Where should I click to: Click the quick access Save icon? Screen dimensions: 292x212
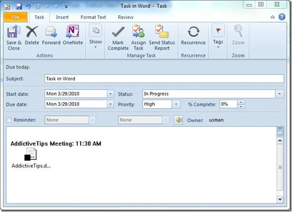(x=19, y=6)
